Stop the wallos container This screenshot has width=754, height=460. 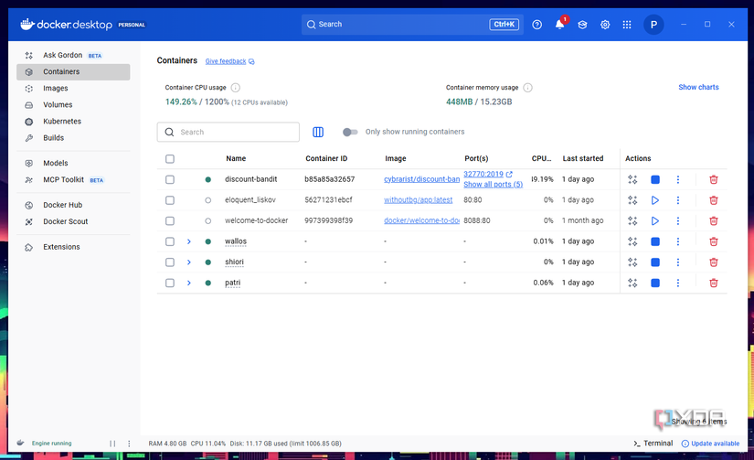(x=655, y=241)
